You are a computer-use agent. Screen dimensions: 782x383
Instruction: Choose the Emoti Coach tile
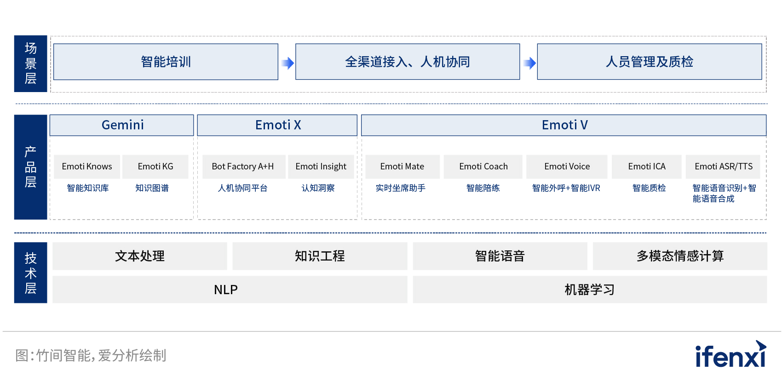tap(483, 167)
